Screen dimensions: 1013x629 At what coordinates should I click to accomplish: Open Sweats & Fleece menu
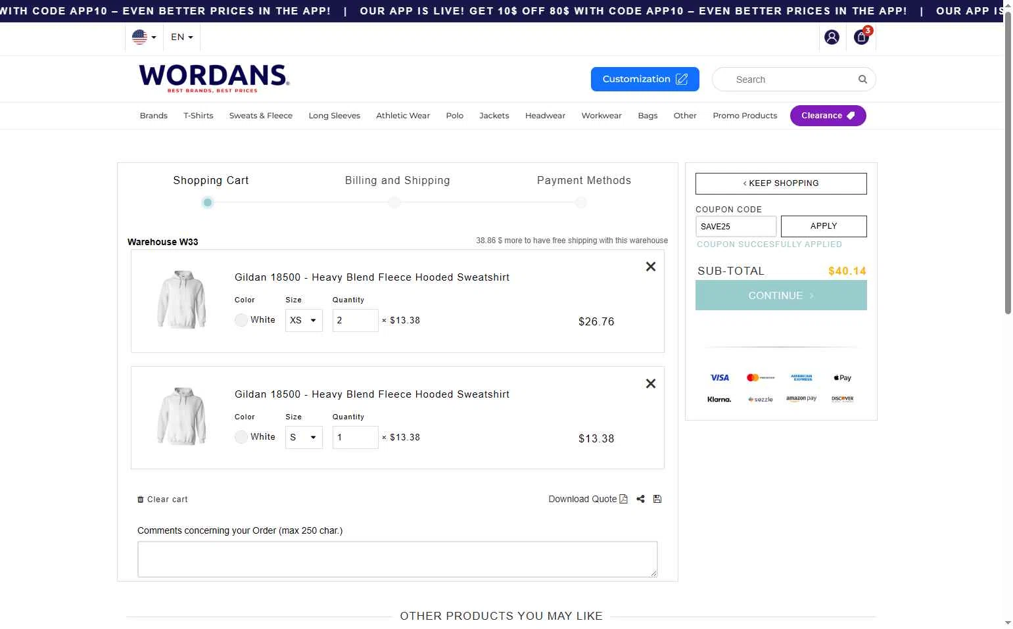point(261,116)
